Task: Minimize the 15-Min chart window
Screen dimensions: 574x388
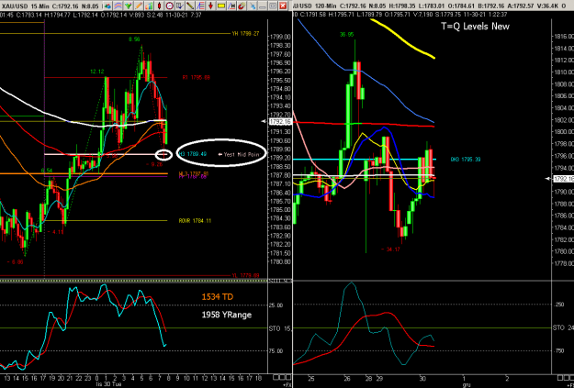Action: (262, 6)
